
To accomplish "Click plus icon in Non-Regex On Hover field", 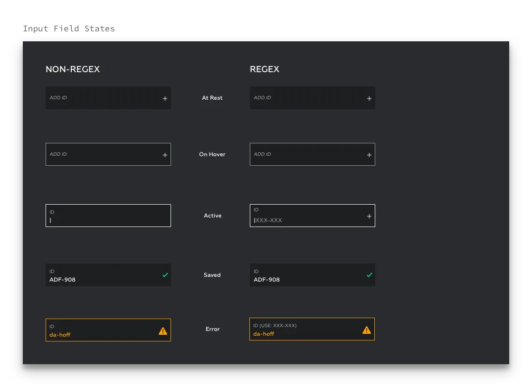I will 165,155.
